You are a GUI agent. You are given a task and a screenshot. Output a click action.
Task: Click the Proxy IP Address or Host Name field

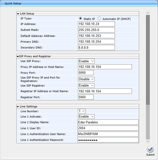coord(105,67)
